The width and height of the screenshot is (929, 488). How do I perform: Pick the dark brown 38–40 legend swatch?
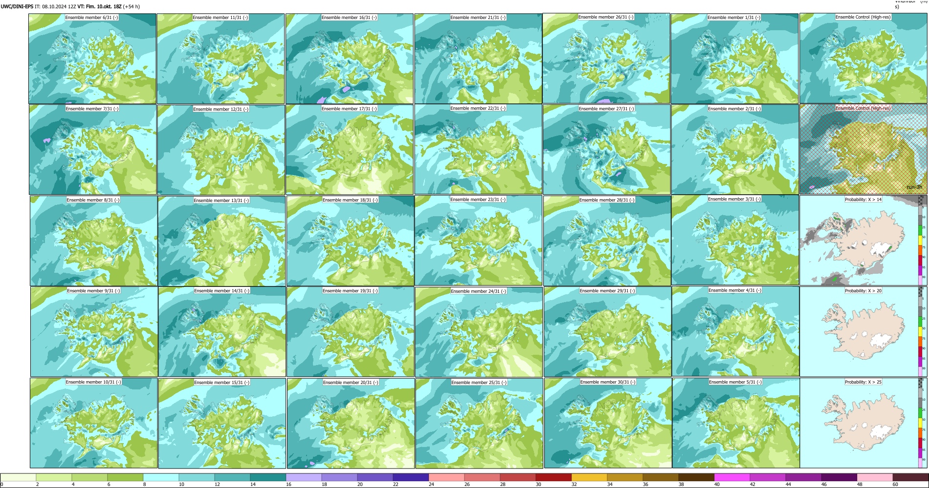(696, 477)
